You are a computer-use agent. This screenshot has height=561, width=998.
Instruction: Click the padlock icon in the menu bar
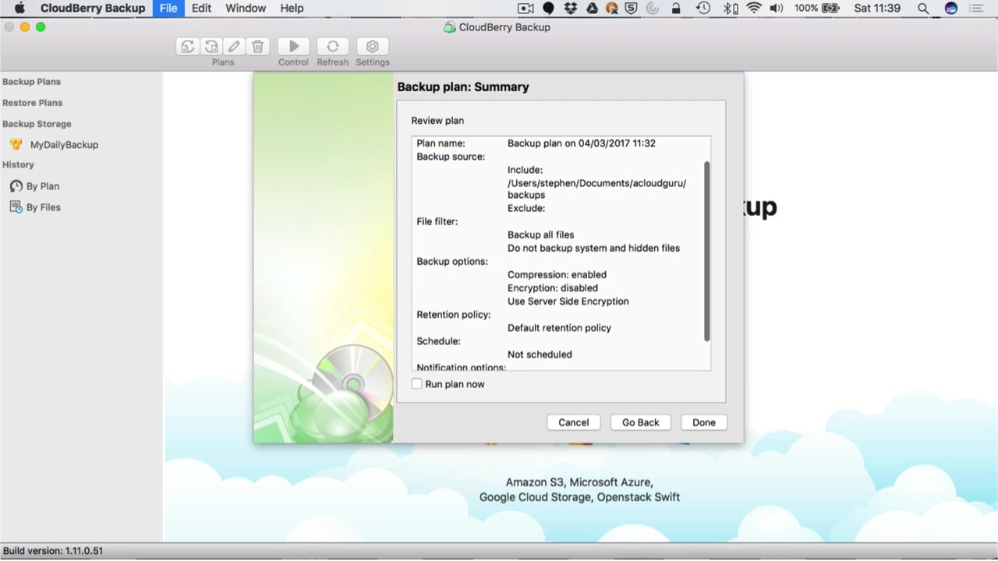676,9
